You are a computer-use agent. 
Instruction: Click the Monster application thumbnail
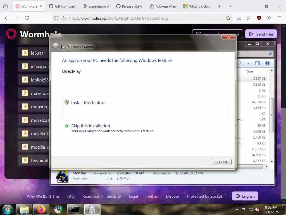click(62, 176)
